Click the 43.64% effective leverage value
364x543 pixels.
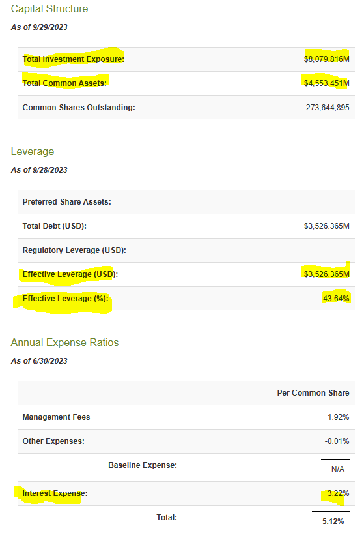tap(336, 299)
